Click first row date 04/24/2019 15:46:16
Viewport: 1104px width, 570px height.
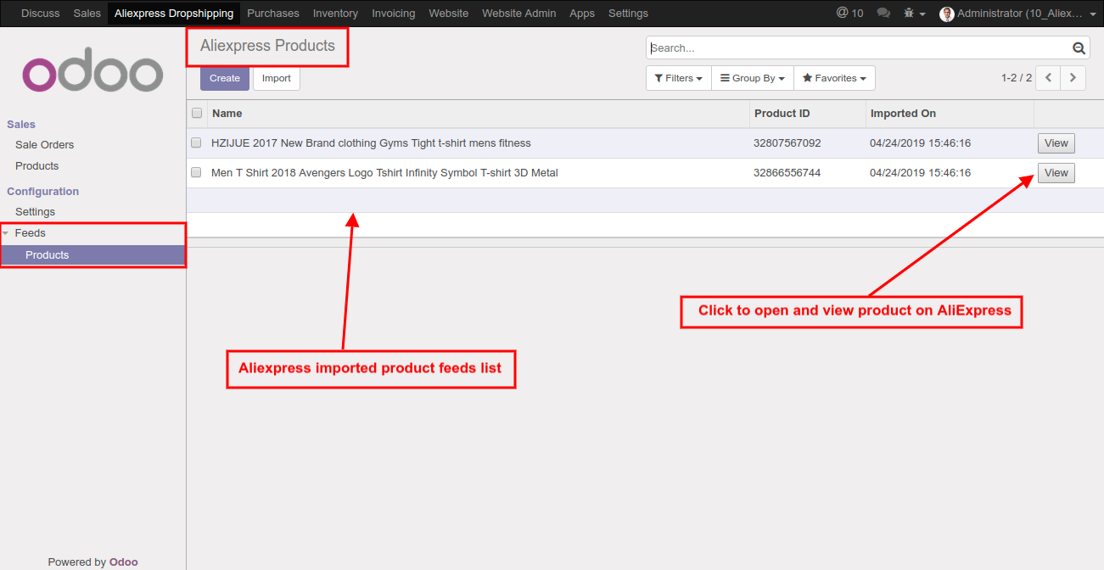click(x=920, y=143)
